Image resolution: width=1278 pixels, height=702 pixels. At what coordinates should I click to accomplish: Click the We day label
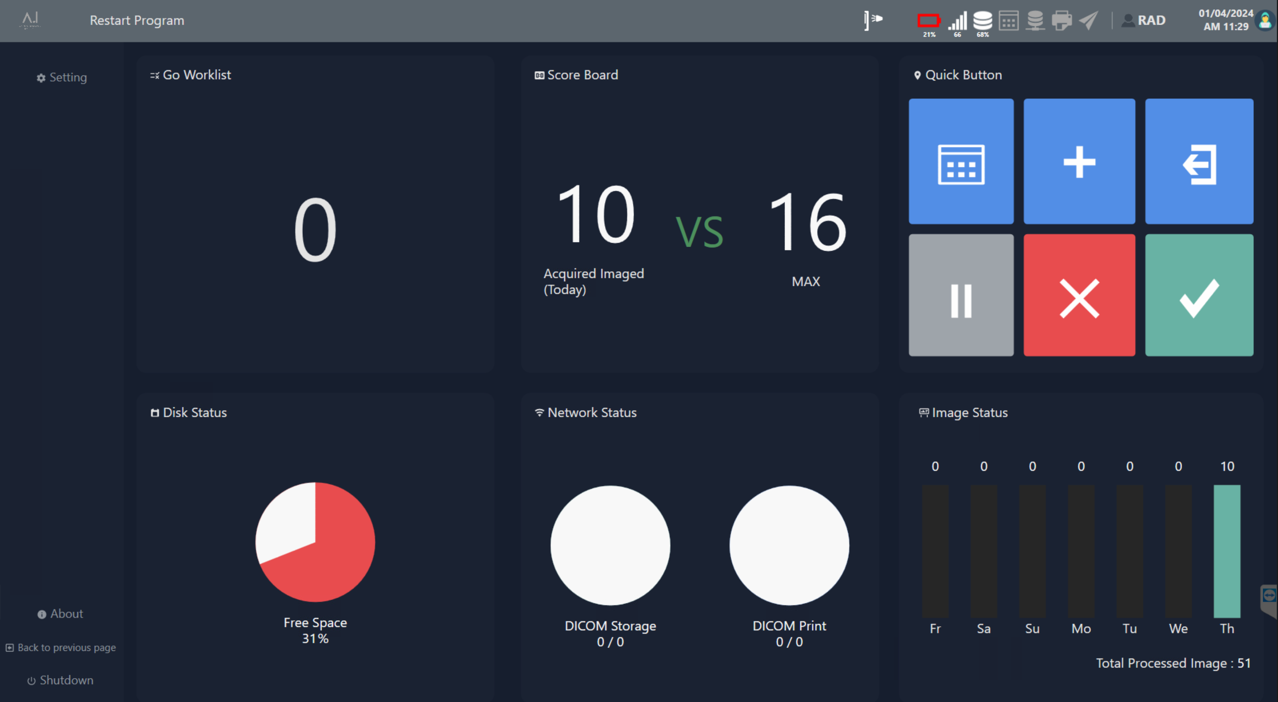click(1178, 629)
